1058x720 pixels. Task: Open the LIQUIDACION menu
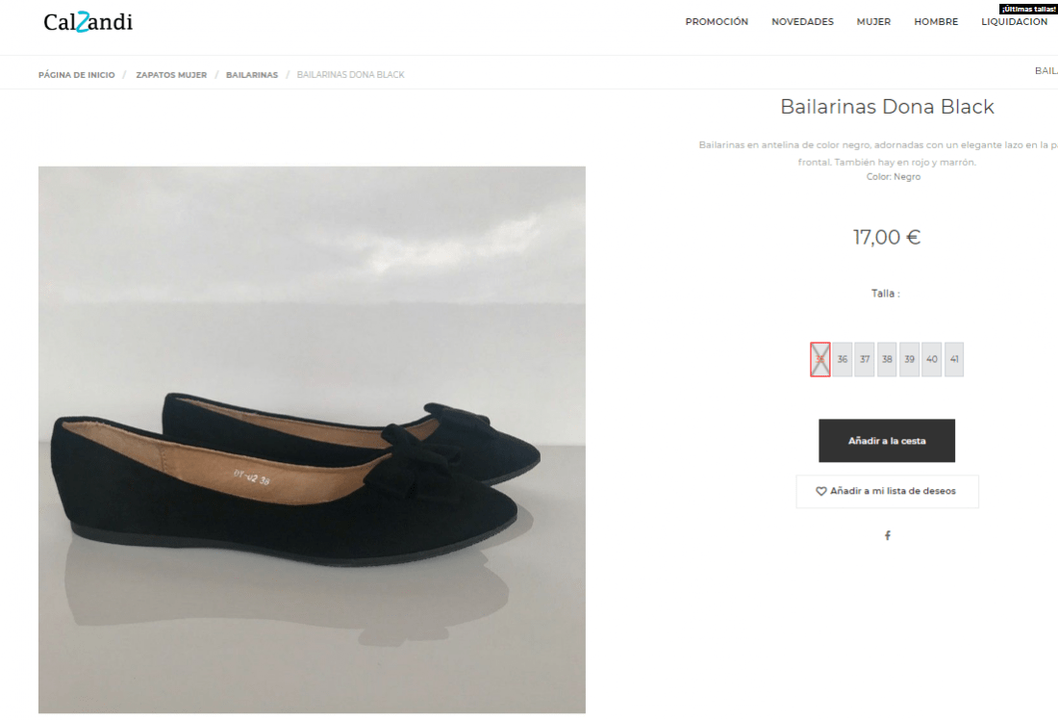(x=1014, y=21)
